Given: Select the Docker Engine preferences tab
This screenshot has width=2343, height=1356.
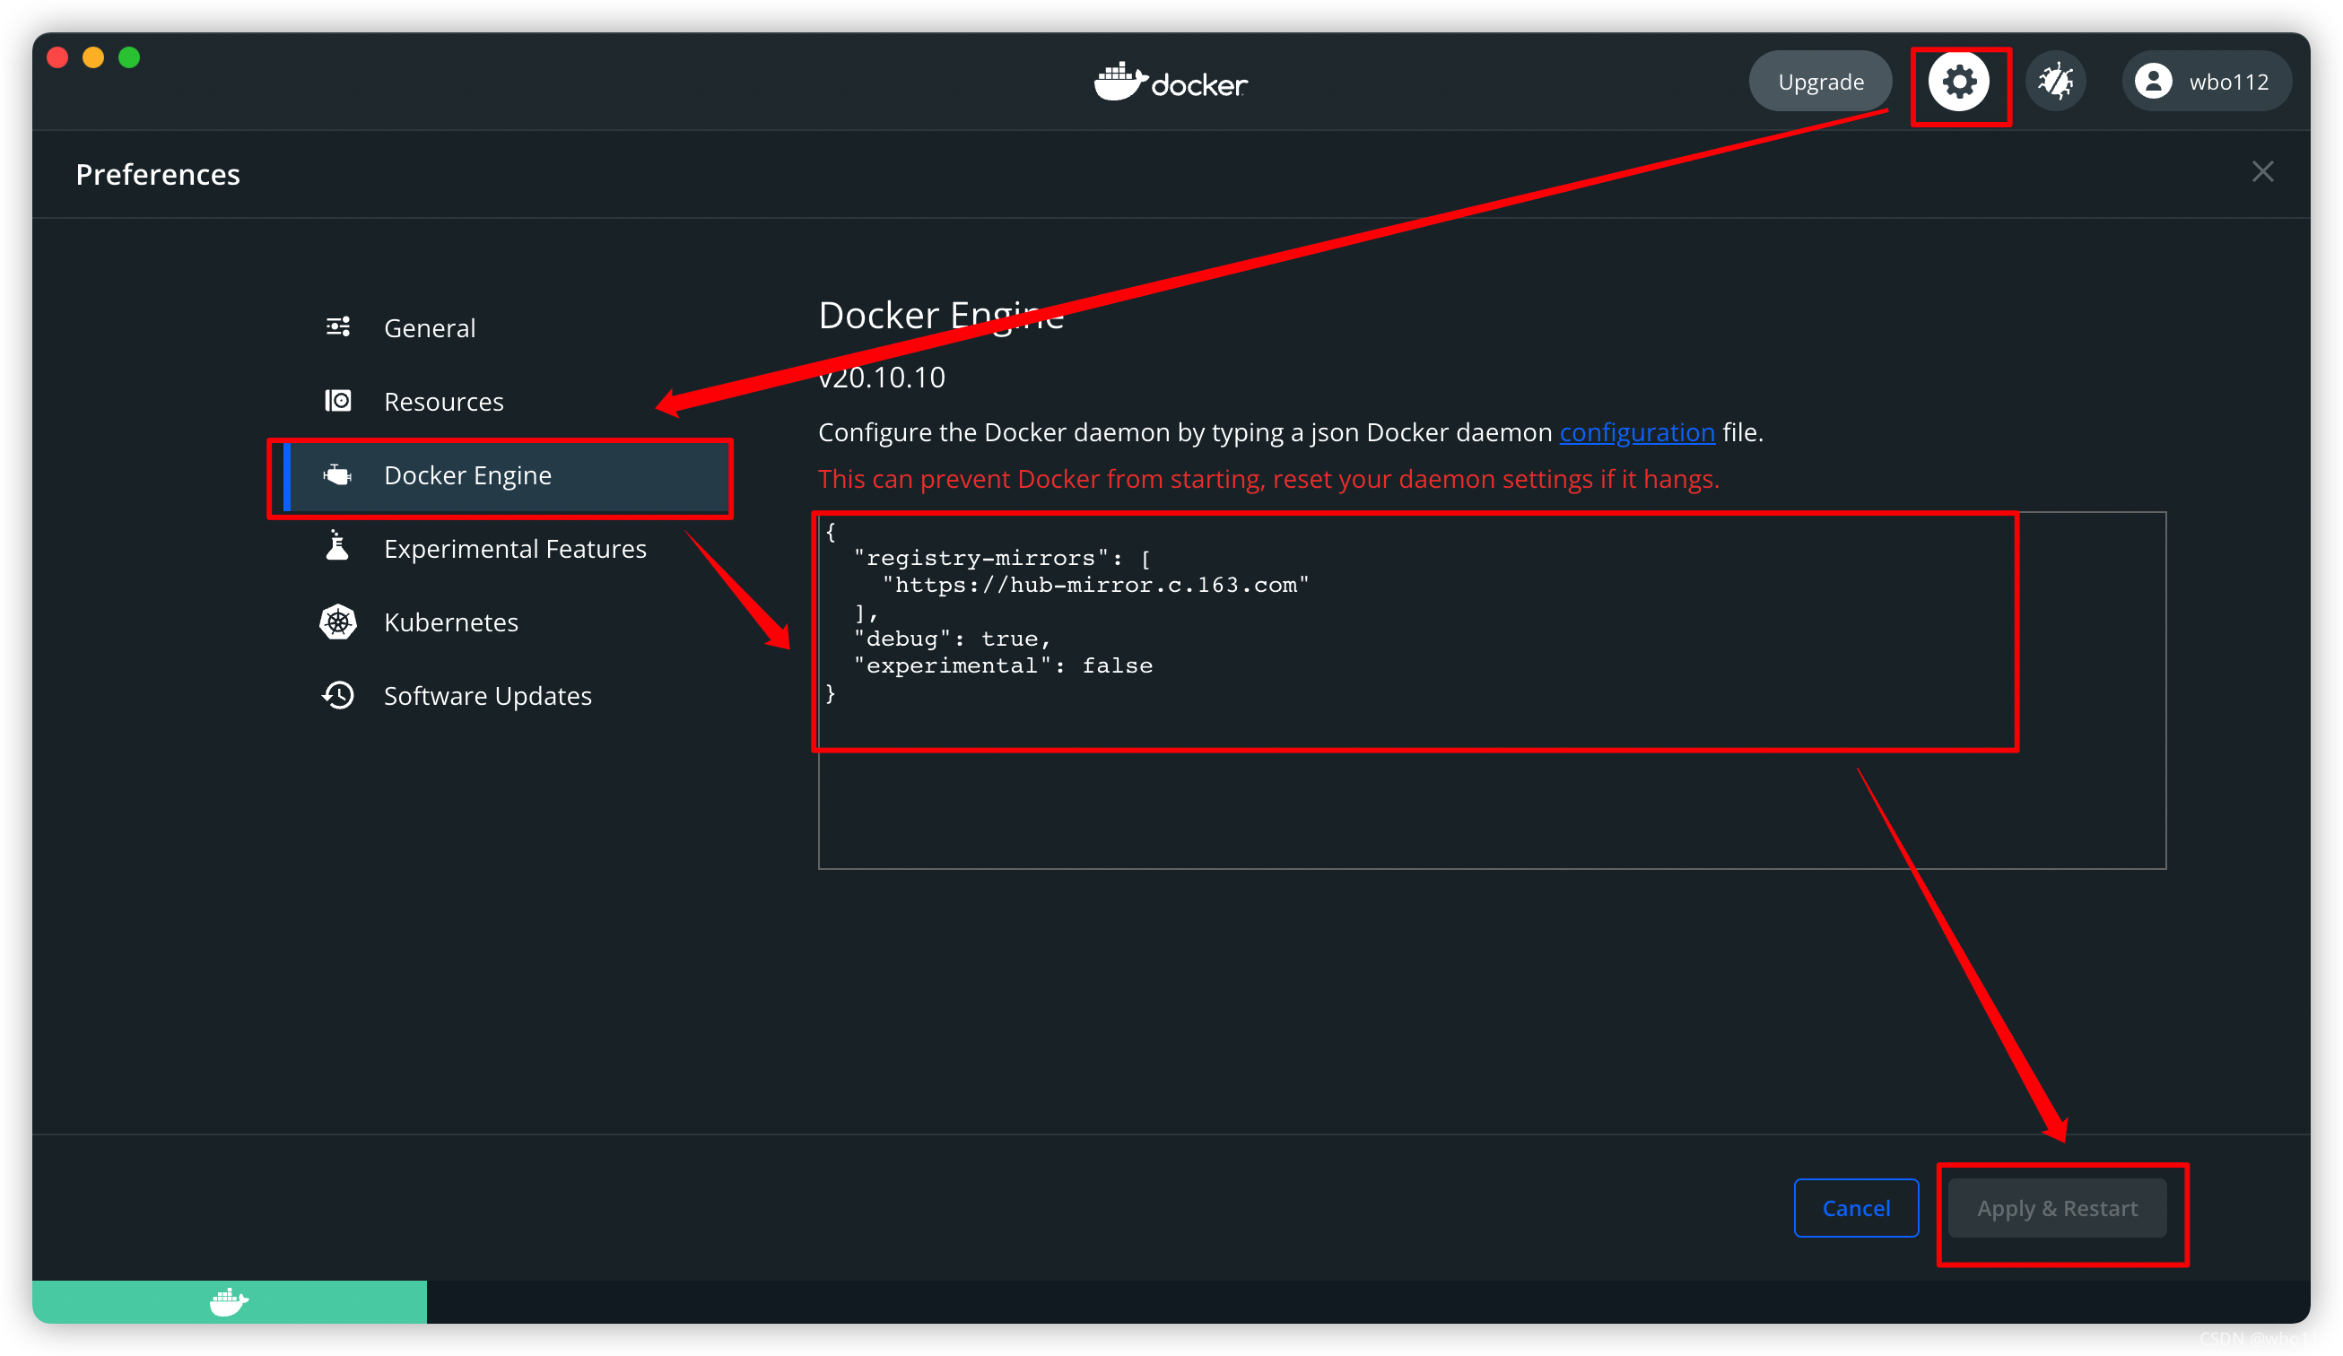Looking at the screenshot, I should pos(508,475).
